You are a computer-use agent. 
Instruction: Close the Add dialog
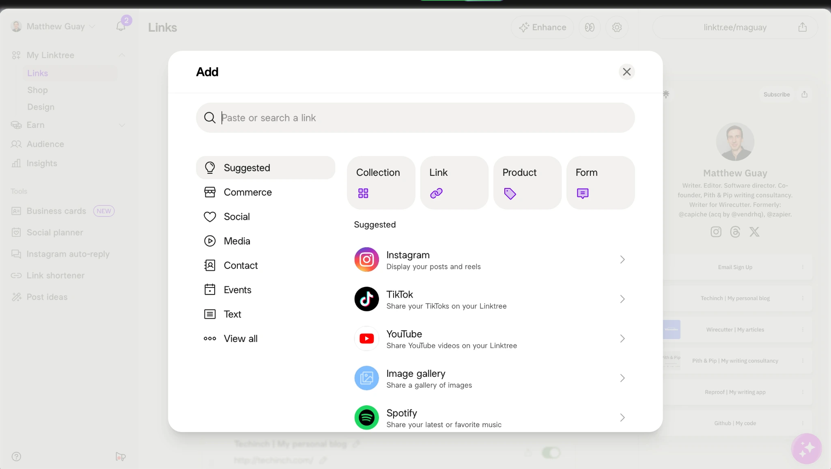click(626, 72)
